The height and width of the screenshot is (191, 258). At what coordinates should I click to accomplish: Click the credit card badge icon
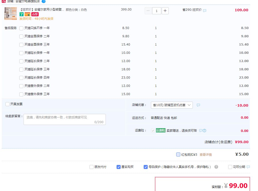tap(28, 14)
